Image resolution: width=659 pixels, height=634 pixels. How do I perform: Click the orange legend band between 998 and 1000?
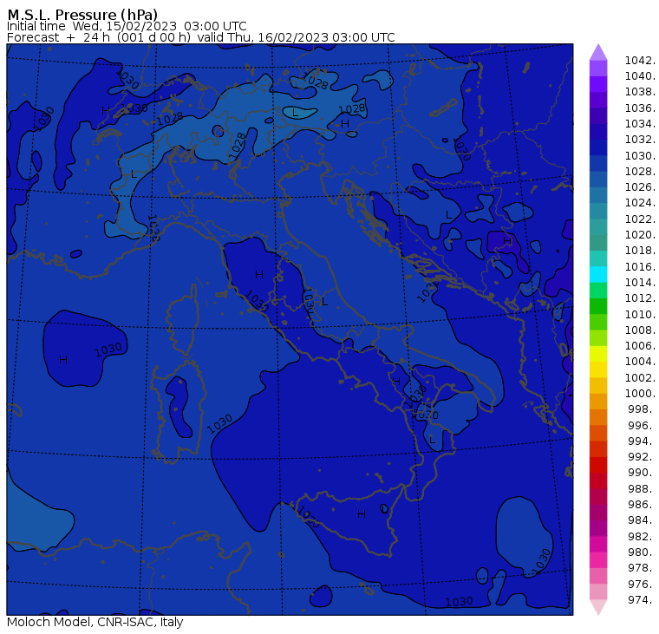click(x=598, y=402)
